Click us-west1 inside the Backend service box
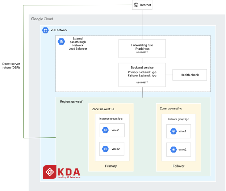Viewport: 226px width, 191px height. coord(142,82)
